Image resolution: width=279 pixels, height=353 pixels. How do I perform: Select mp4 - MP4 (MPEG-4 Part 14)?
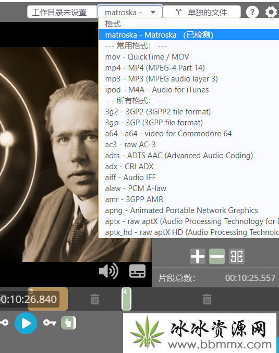[155, 68]
